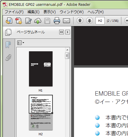Open the 表示(V) menu
The height and width of the screenshot is (137, 128).
[x=50, y=12]
